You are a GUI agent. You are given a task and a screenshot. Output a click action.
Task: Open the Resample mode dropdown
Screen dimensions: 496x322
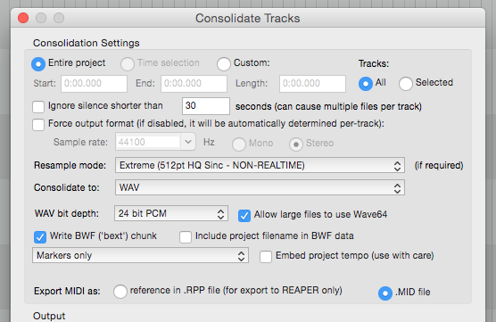coord(260,165)
